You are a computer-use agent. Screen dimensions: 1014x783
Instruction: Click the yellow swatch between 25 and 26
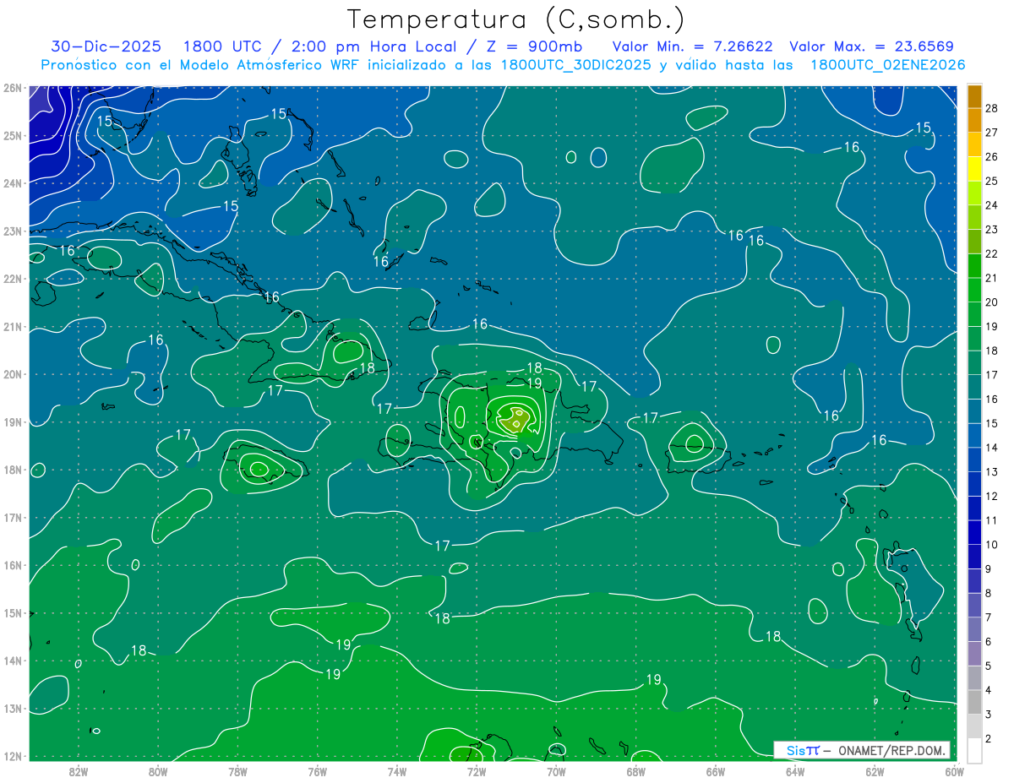pos(975,169)
